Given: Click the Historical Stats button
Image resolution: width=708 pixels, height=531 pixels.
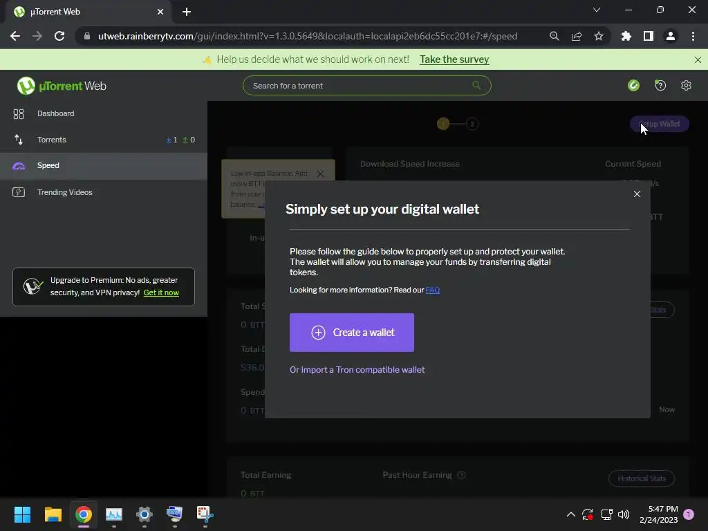Looking at the screenshot, I should click(641, 478).
